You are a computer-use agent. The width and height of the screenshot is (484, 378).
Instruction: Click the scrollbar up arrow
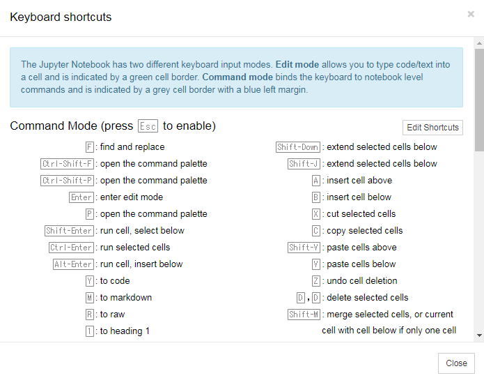tap(479, 42)
